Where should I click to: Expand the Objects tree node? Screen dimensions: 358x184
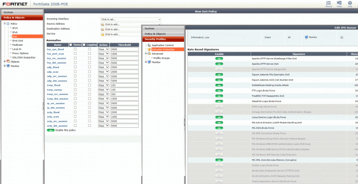tap(4, 62)
